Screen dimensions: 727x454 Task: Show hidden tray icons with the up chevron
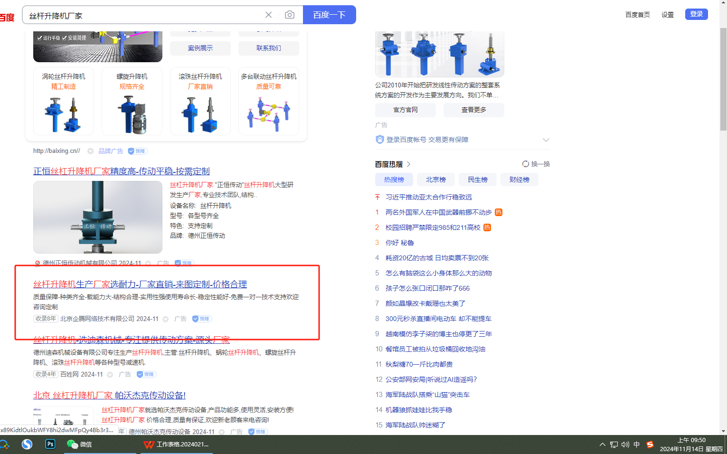tap(602, 445)
